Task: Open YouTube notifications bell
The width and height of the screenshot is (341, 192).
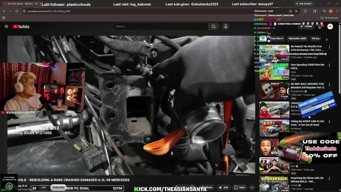Action: point(320,26)
